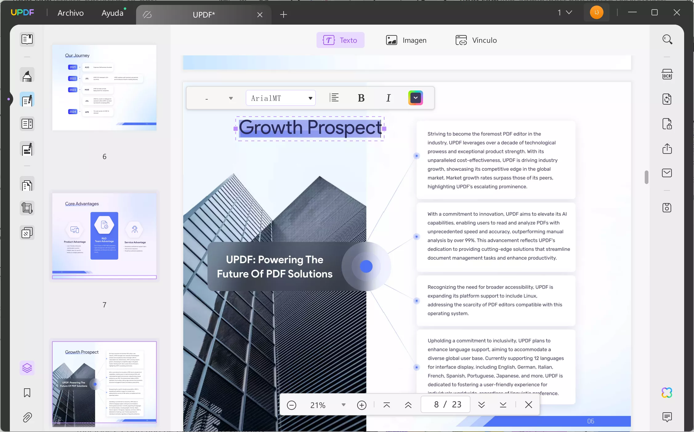
Task: Close the UPDF* tab
Action: (x=260, y=15)
